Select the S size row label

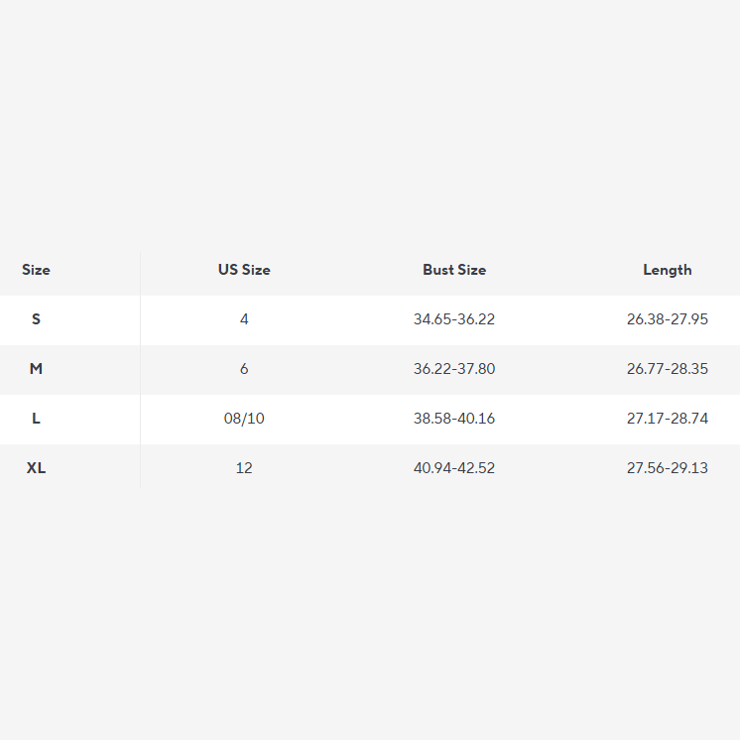click(x=36, y=319)
